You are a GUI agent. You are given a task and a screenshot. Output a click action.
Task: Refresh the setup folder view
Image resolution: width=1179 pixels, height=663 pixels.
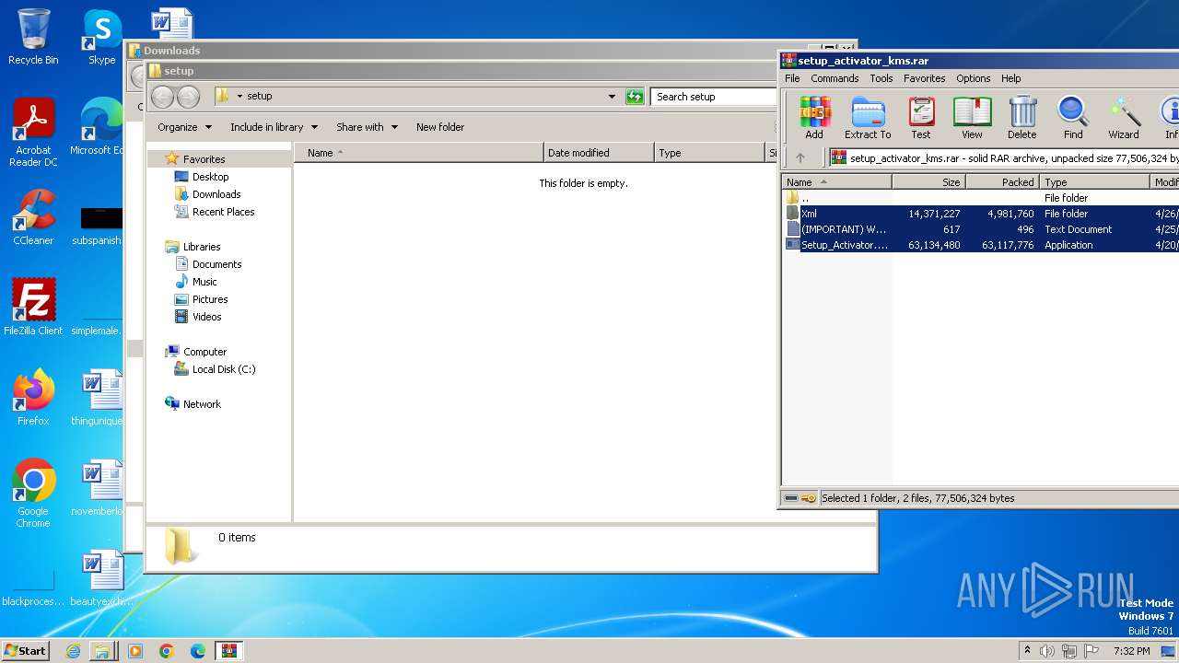pyautogui.click(x=635, y=96)
